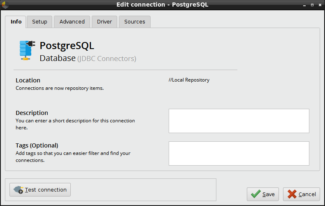Click inside the Tags input field
This screenshot has width=325, height=206.
239,154
